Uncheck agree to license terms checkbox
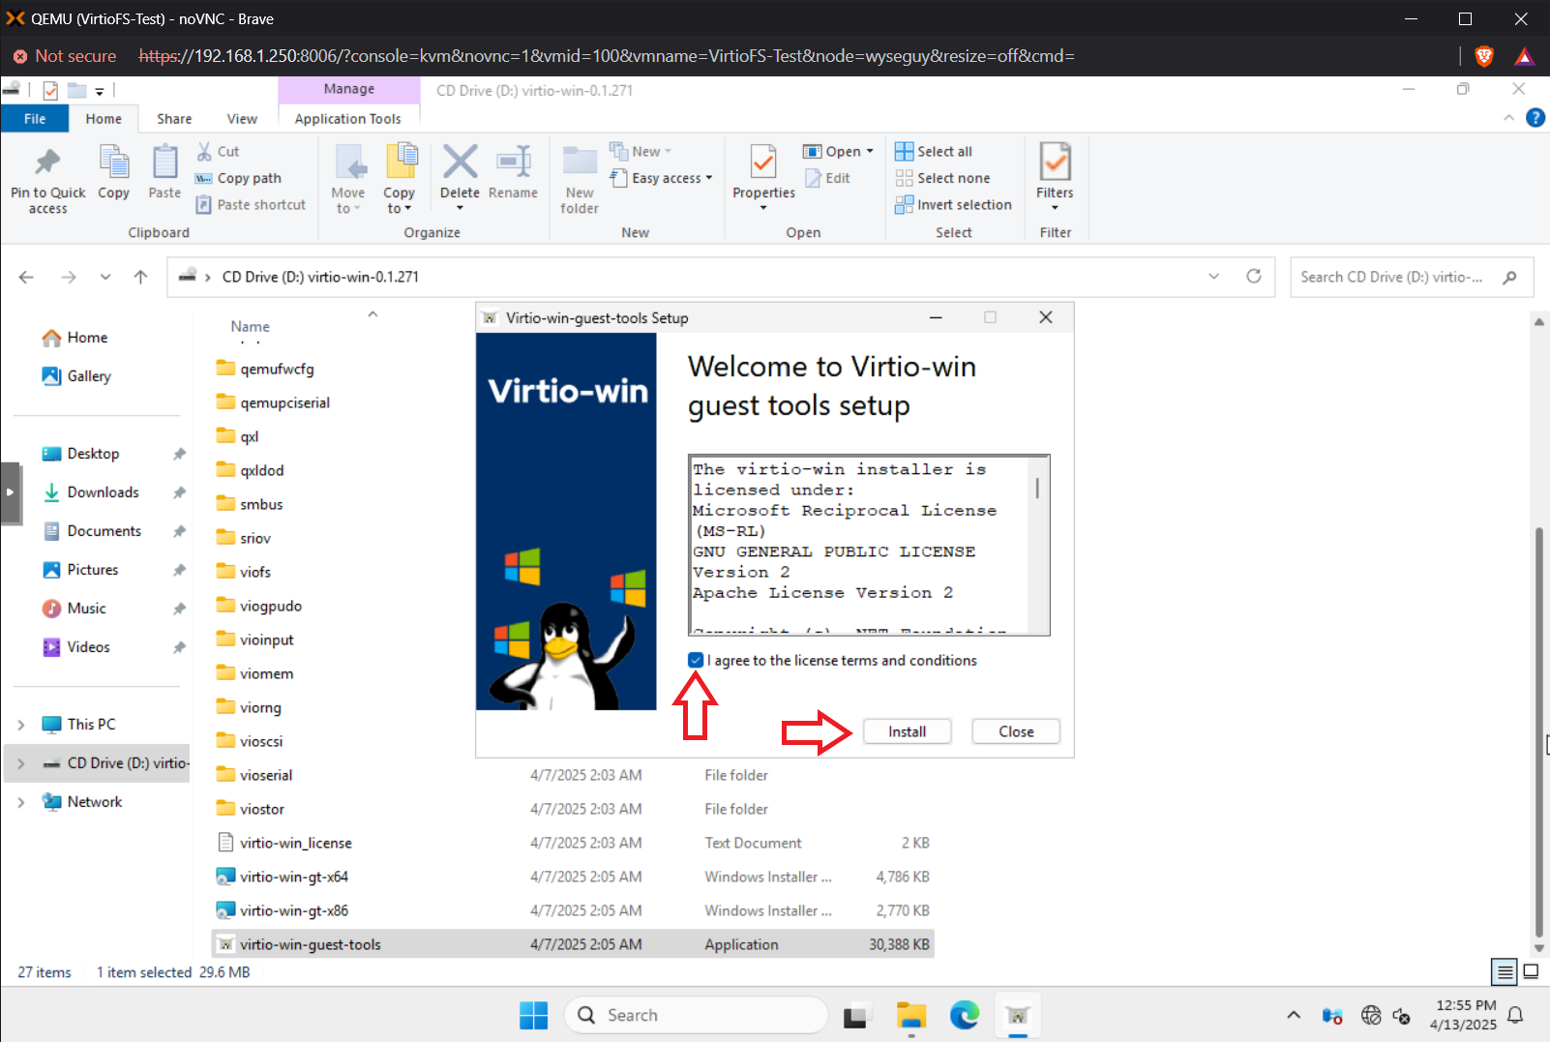1550x1042 pixels. (x=696, y=660)
